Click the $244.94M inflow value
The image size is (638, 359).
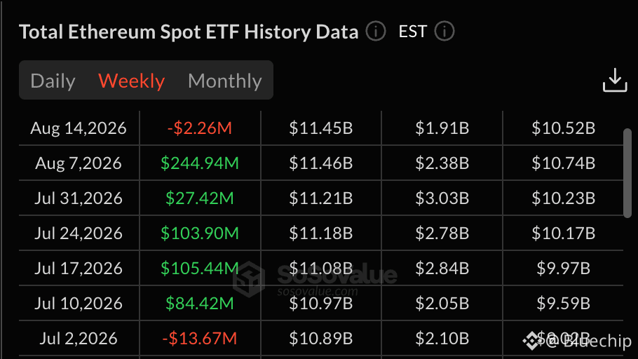coord(199,163)
